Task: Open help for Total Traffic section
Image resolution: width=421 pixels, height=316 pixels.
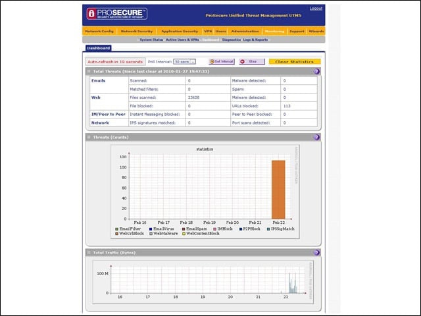Action: (316, 253)
